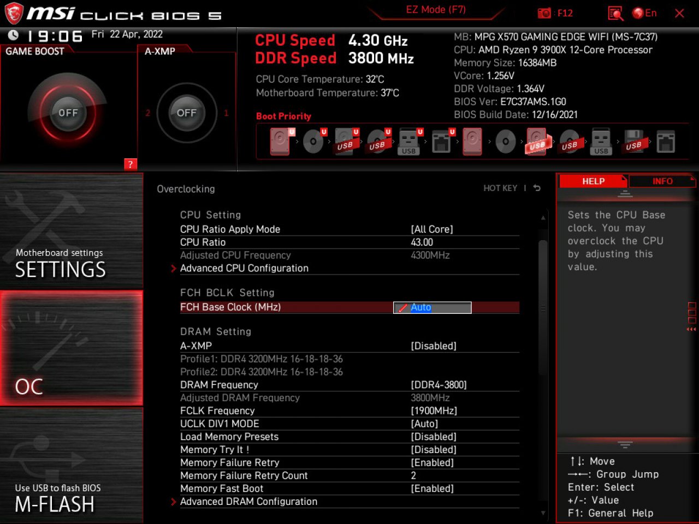The height and width of the screenshot is (524, 699).
Task: Click the date Fri 22 Apr, 2022
Action: click(x=127, y=34)
